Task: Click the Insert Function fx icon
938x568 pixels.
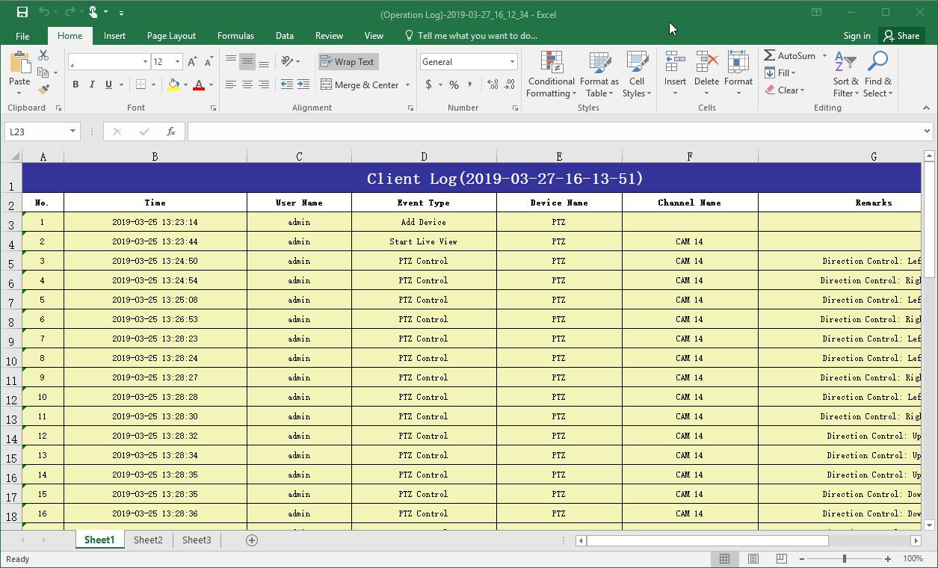Action: [170, 131]
